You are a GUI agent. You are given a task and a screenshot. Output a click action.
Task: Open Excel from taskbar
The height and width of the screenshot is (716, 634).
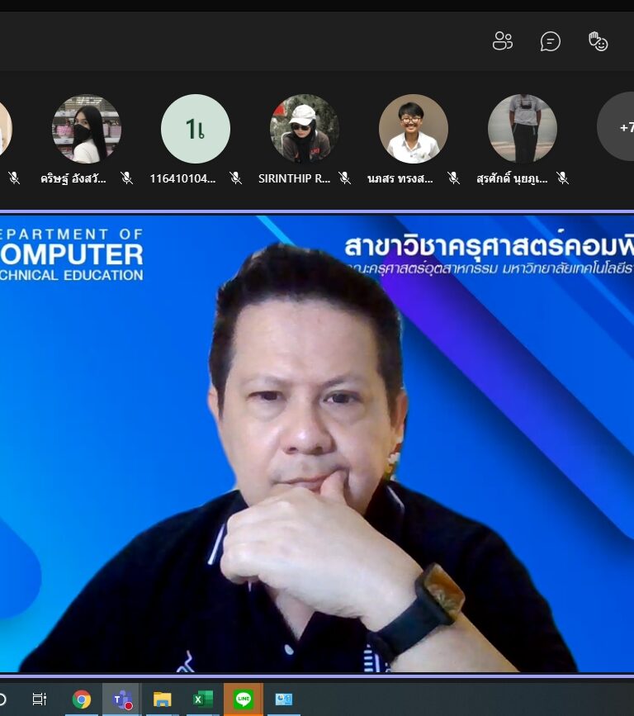pos(202,699)
